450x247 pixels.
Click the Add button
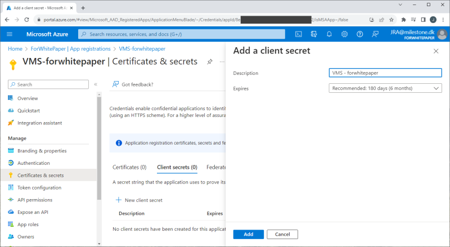[248, 234]
